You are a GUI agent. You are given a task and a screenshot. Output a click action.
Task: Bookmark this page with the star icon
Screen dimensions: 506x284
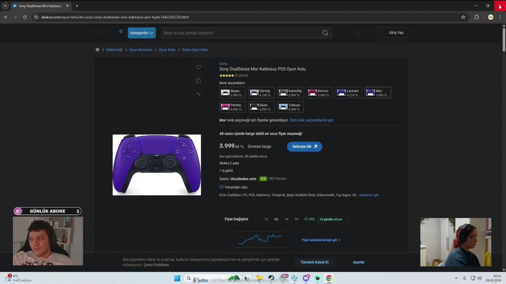click(463, 17)
